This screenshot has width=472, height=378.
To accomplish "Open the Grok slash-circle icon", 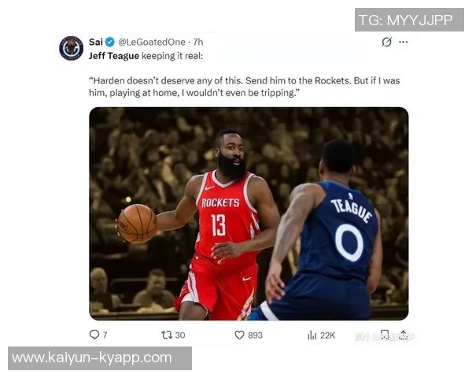I will pyautogui.click(x=386, y=42).
